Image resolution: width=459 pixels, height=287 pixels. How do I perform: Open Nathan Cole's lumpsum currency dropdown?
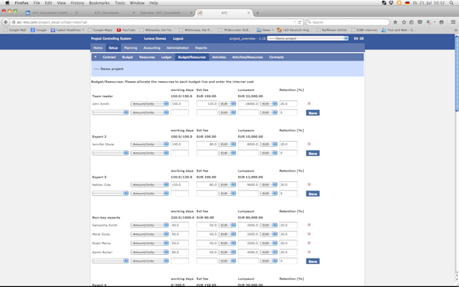tap(269, 184)
